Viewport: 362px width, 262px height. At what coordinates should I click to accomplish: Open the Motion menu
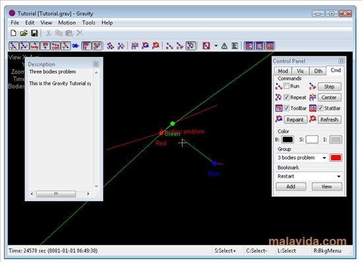[x=67, y=22]
